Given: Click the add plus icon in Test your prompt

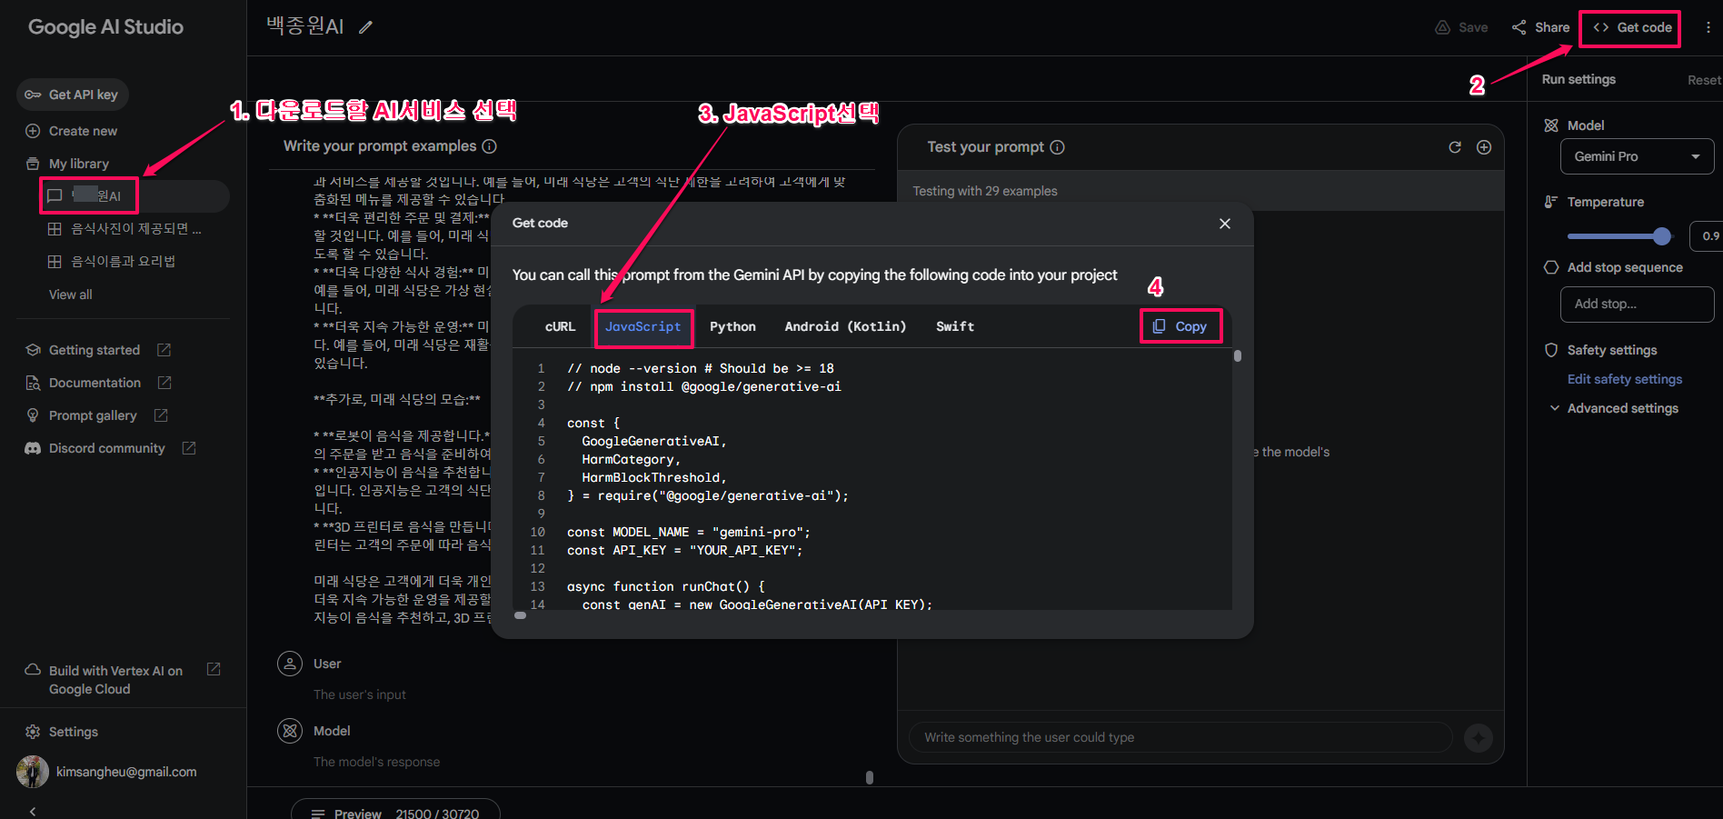Looking at the screenshot, I should click(x=1484, y=147).
